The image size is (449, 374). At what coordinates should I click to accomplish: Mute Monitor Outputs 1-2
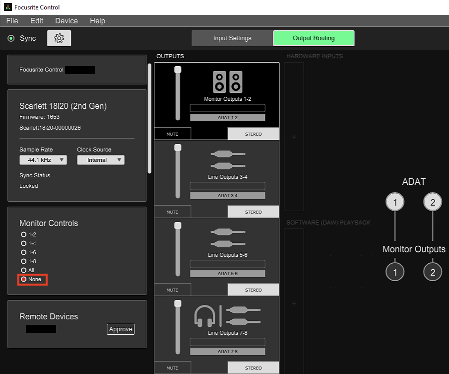(172, 134)
